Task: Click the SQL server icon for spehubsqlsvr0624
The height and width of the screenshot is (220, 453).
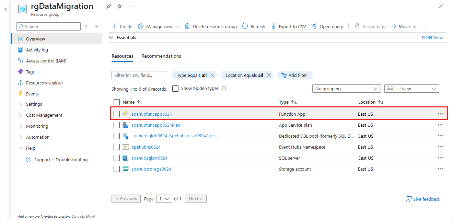Action: coord(126,158)
